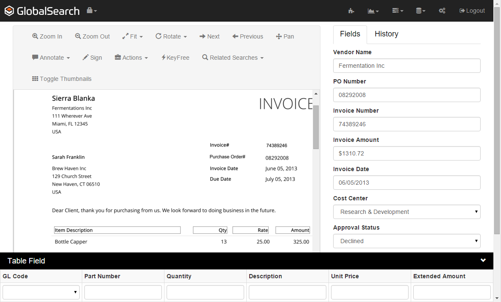Screen dimensions: 501x302
Task: Click the Logout link
Action: tap(472, 11)
